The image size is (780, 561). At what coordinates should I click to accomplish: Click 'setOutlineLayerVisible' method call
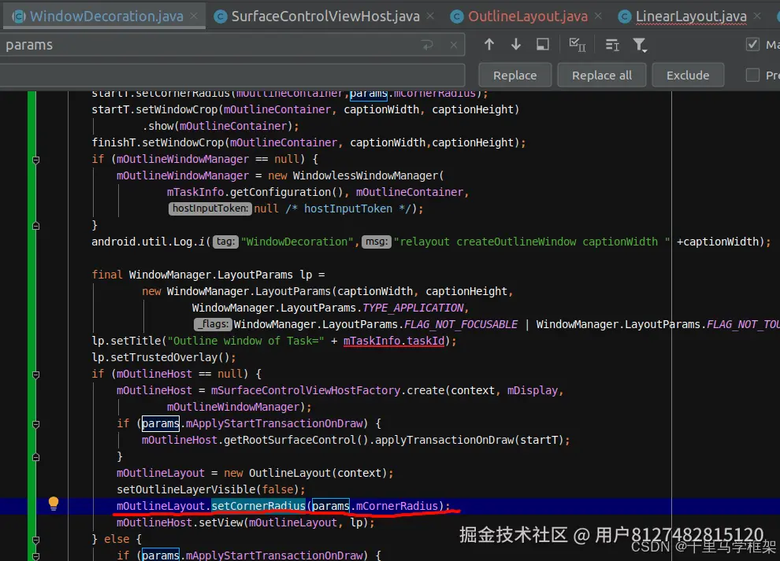click(186, 489)
